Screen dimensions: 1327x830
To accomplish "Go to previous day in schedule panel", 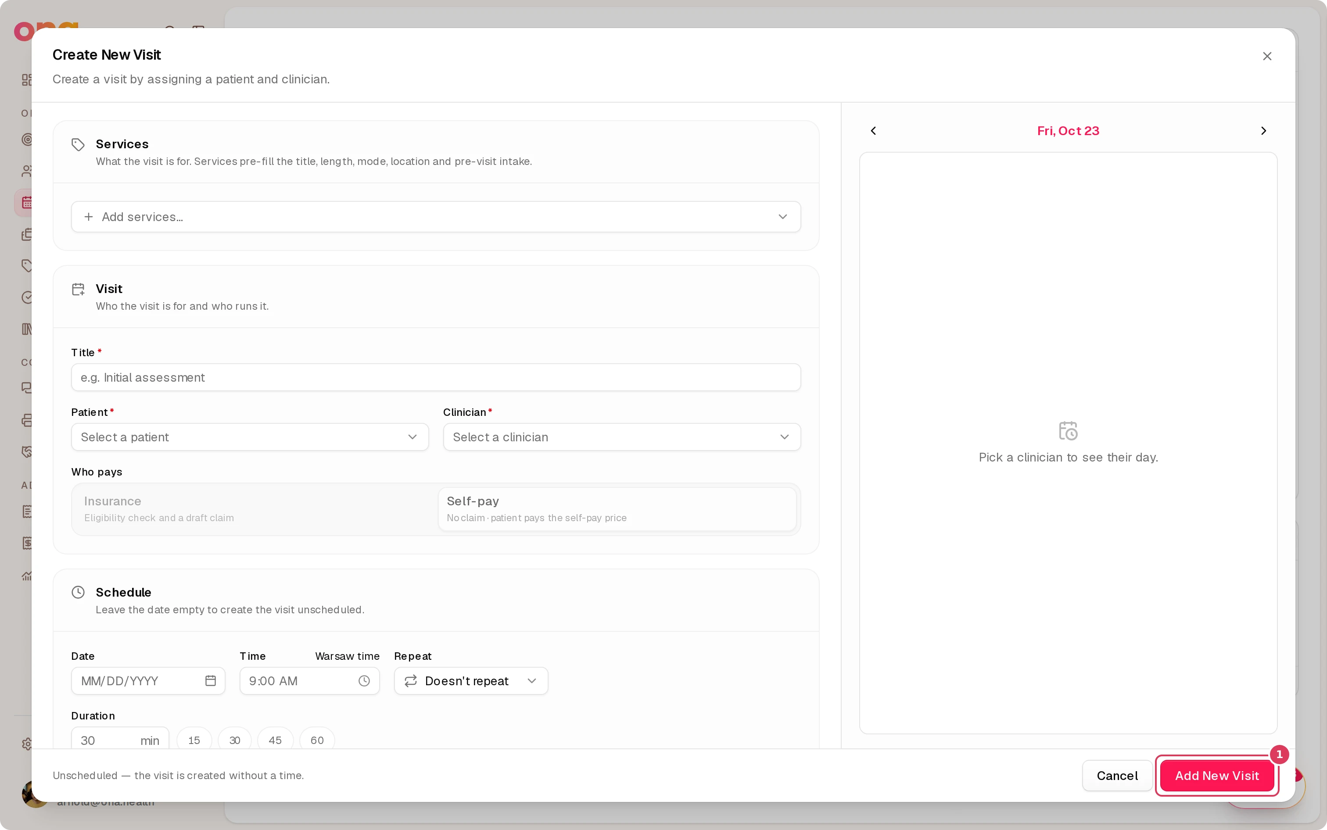I will coord(873,131).
